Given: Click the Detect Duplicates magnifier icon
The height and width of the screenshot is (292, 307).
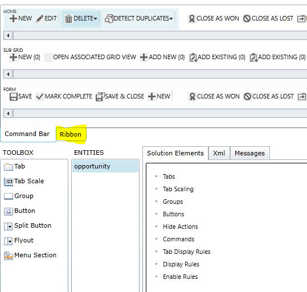Looking at the screenshot, I should point(109,19).
